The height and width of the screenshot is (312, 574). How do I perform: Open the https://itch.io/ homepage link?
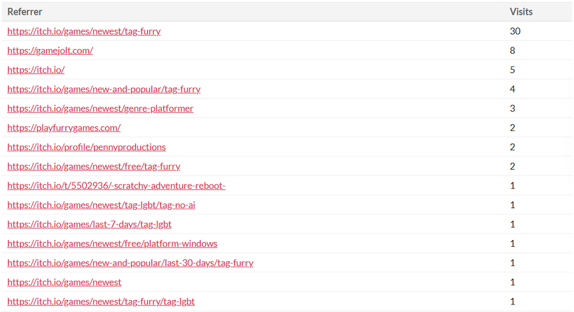click(x=36, y=70)
